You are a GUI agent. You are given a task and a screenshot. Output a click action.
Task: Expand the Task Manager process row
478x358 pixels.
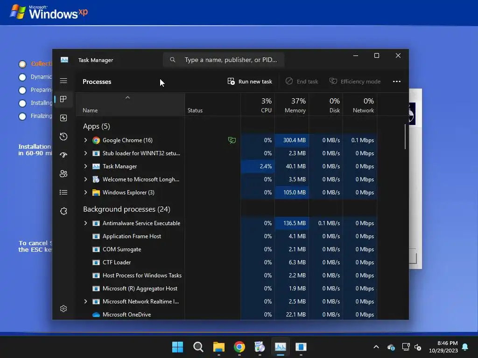(x=86, y=166)
